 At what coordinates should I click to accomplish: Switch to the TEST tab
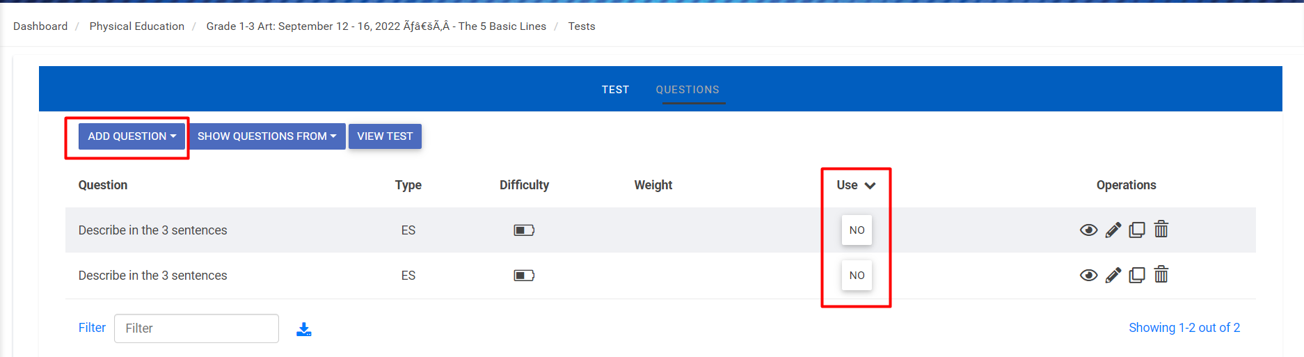pyautogui.click(x=615, y=90)
